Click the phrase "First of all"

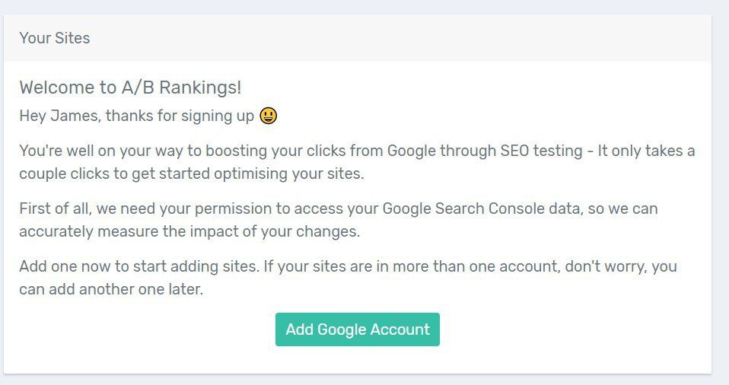coord(56,208)
